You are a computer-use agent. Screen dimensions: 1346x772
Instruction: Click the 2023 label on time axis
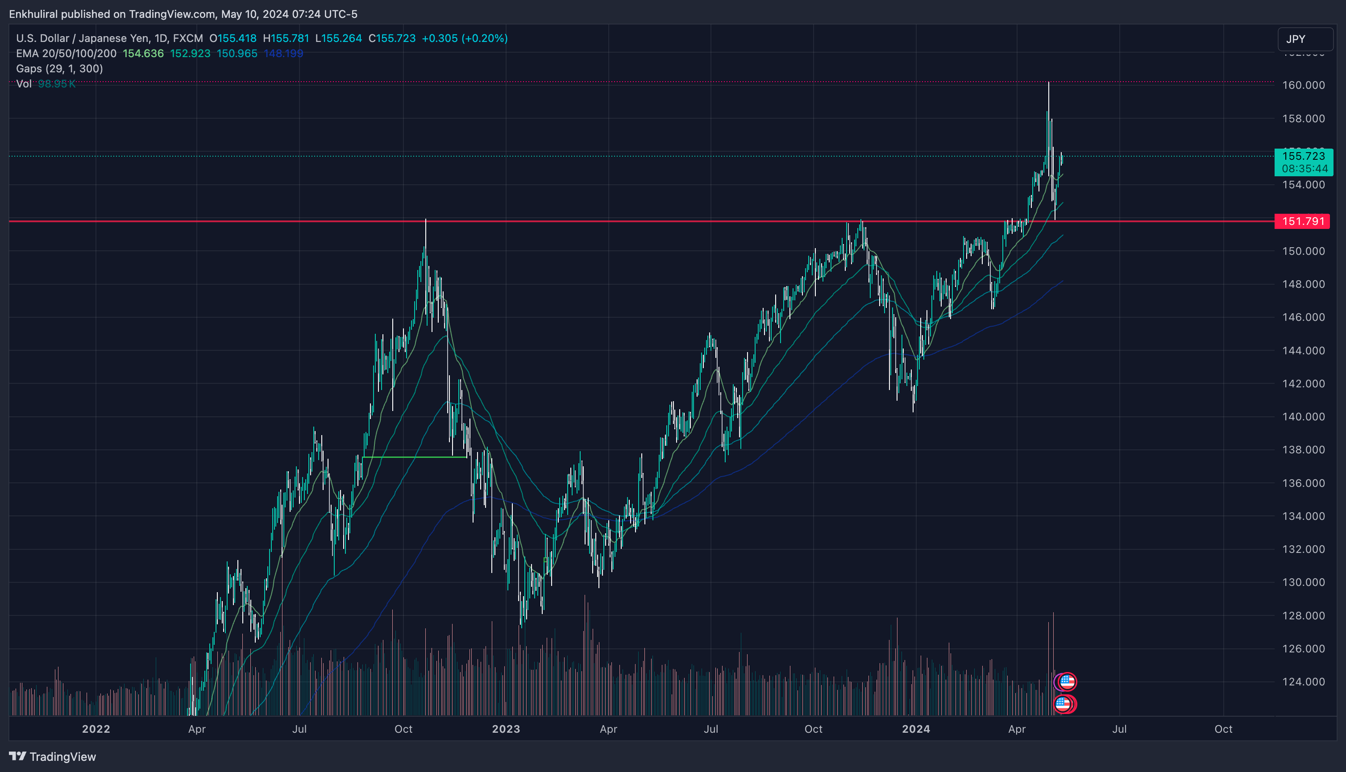(506, 729)
